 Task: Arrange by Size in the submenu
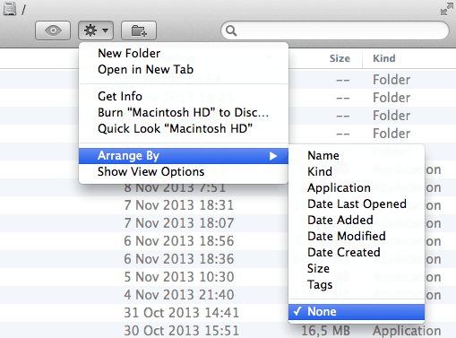[x=357, y=269]
